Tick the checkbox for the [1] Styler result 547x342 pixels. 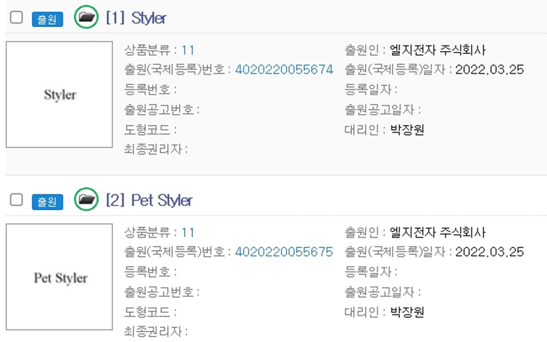pyautogui.click(x=17, y=17)
